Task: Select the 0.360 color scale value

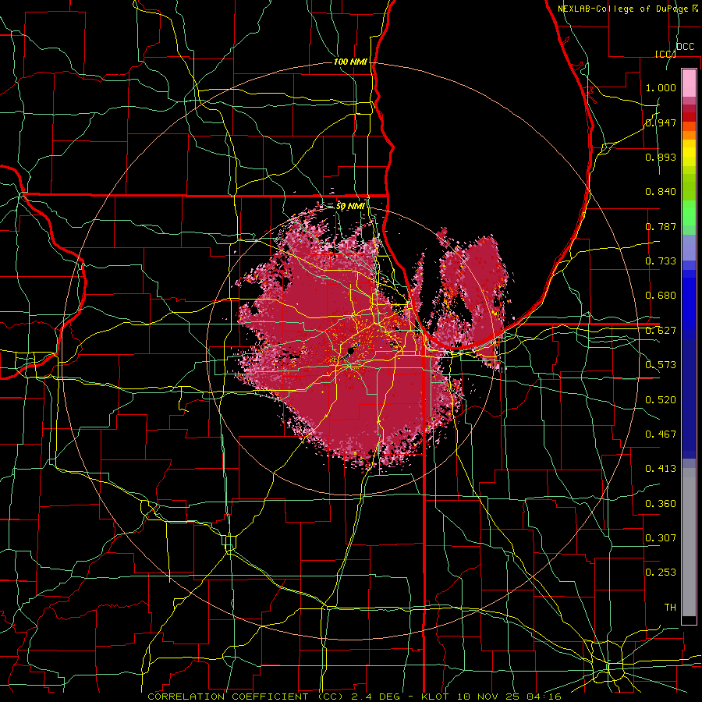Action: tap(661, 504)
